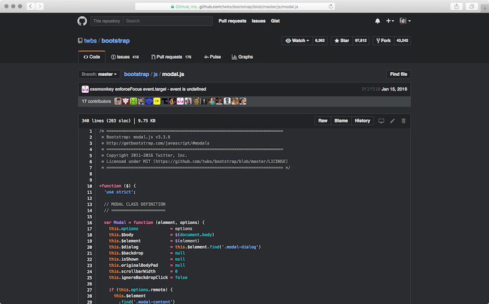Switch to the Code tab
The height and width of the screenshot is (304, 489).
[92, 57]
